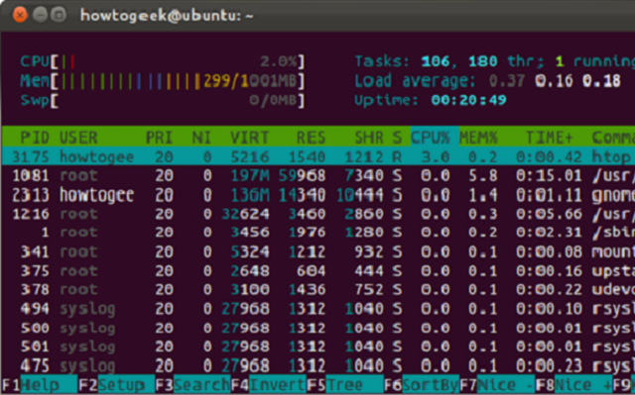Viewport: 635px width, 395px height.
Task: Select the udev process row, PID 378
Action: (x=318, y=290)
